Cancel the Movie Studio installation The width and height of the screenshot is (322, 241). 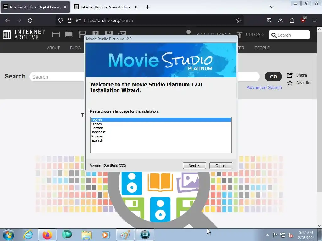221,166
